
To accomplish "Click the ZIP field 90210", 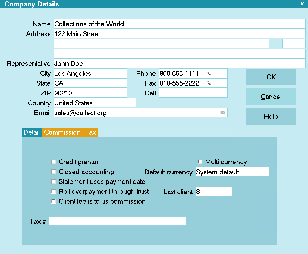I will (90, 93).
